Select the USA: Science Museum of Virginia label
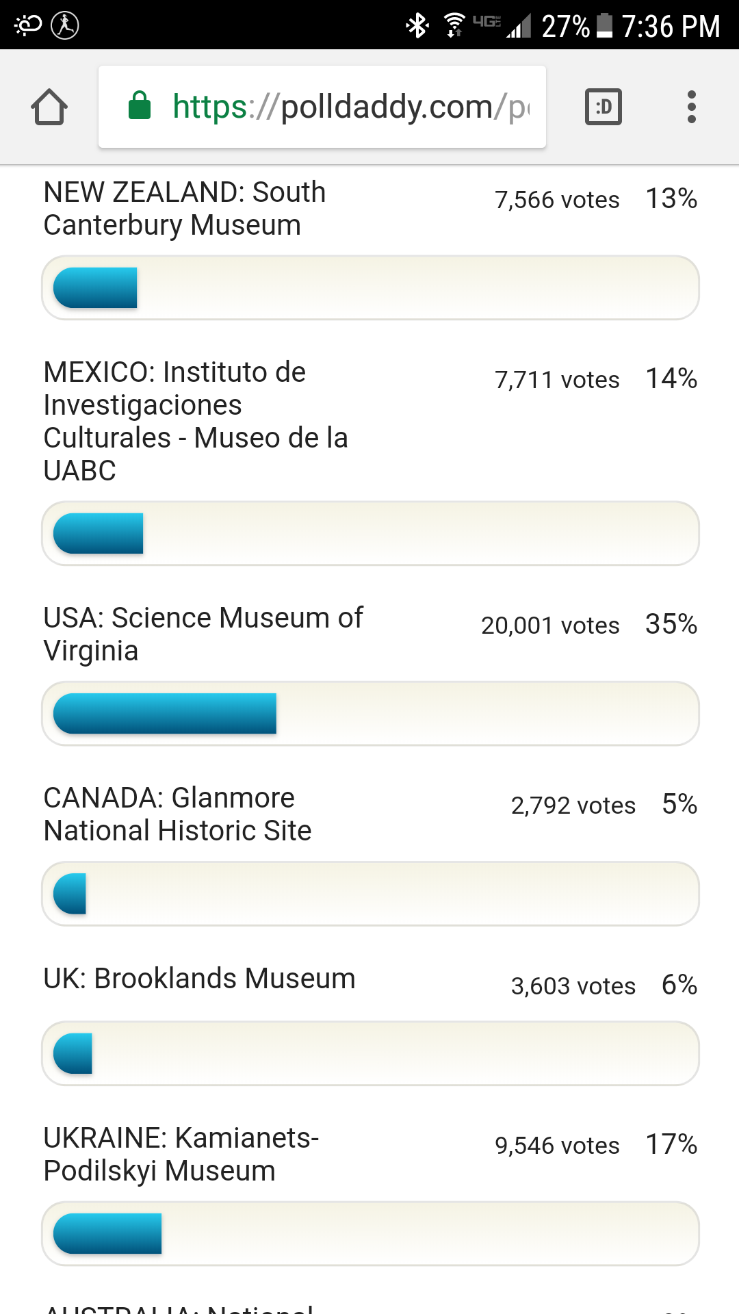The width and height of the screenshot is (739, 1314). pos(203,634)
